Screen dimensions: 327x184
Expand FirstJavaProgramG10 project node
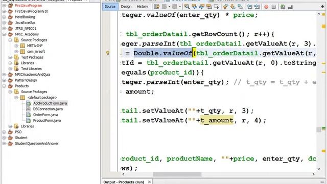[x=4, y=11]
